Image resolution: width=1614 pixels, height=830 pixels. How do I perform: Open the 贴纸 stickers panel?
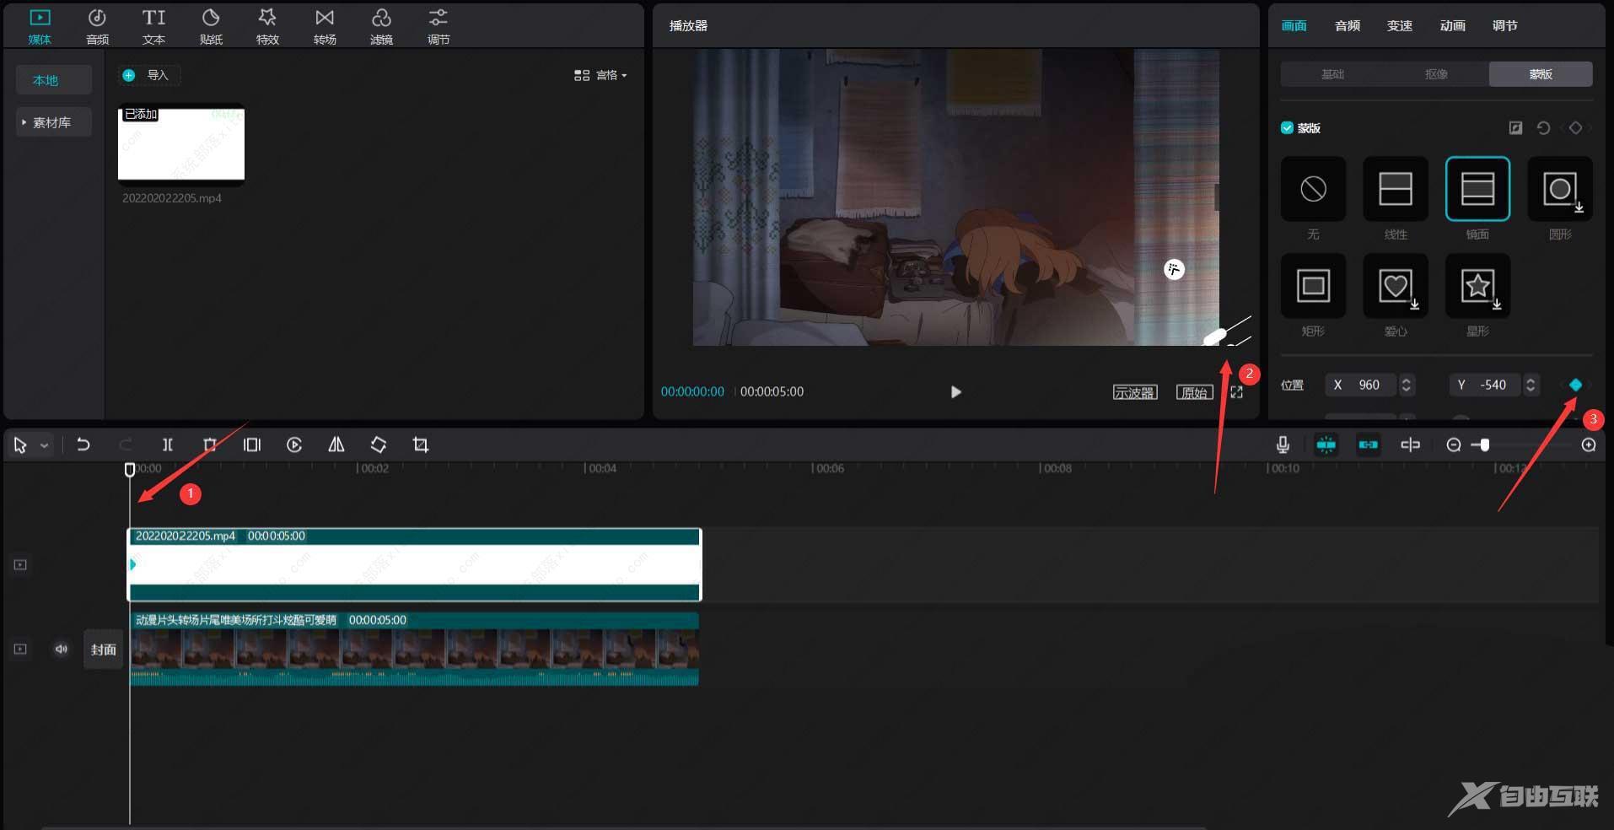coord(211,26)
